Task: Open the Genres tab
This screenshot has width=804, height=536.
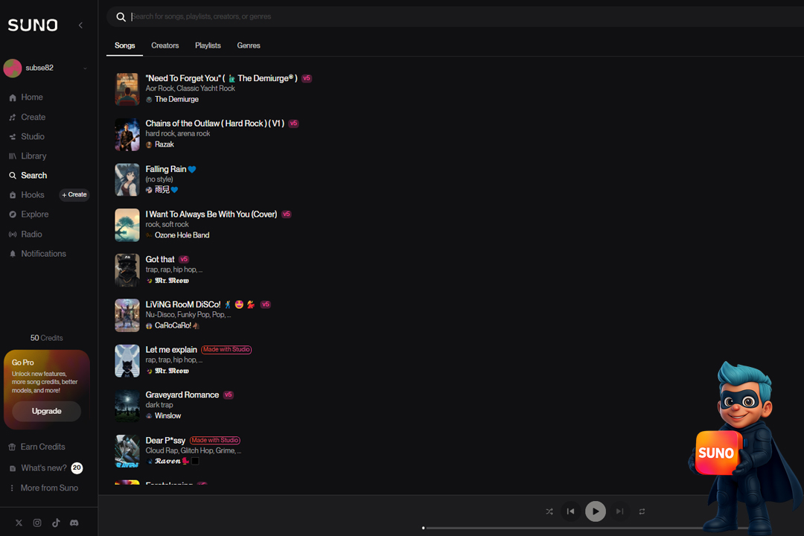Action: [249, 45]
